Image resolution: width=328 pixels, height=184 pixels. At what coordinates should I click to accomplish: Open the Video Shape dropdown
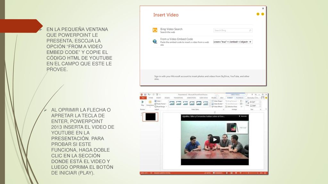[217, 101]
